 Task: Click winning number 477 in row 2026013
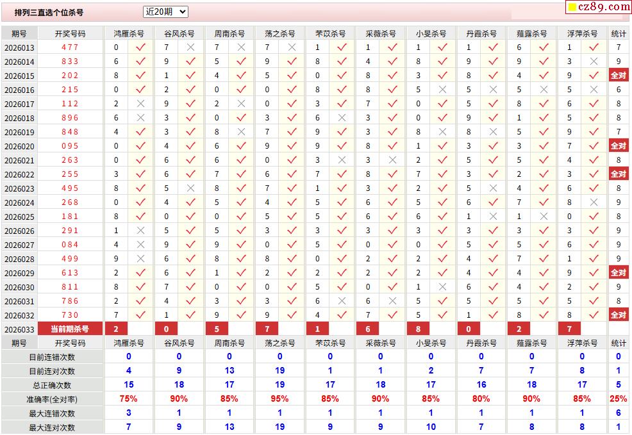click(x=71, y=47)
